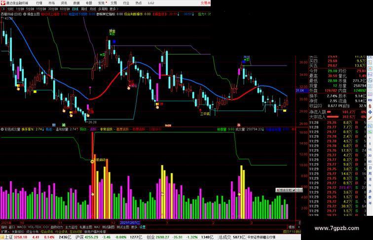Image resolution: width=373 pixels, height=240 pixels.
Task: Click the RSI icon in right sidebar
Action: (x=370, y=100)
